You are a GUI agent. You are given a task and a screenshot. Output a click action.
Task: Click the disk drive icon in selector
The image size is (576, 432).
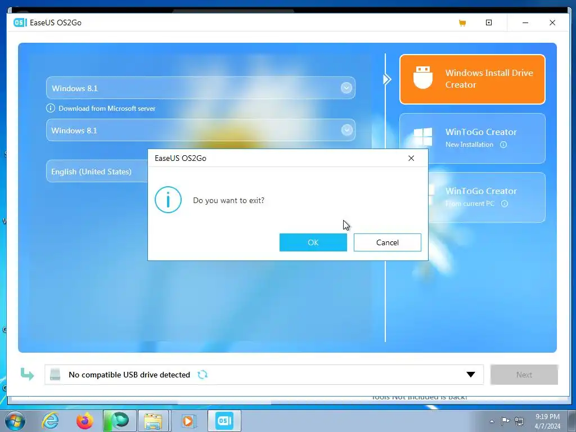[x=55, y=374]
